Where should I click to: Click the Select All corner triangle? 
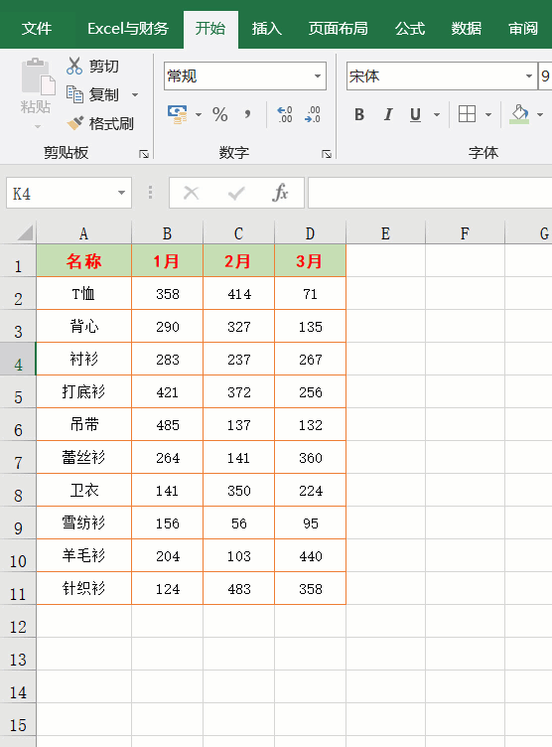(25, 232)
